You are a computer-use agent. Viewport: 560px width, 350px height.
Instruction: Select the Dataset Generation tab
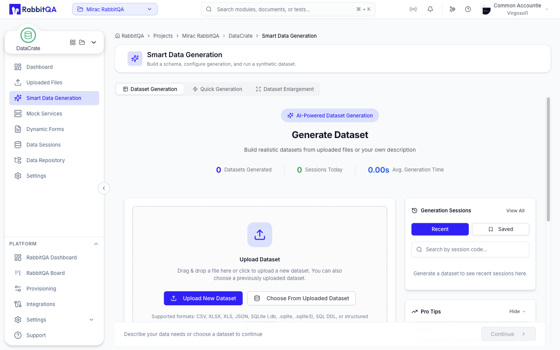pyautogui.click(x=150, y=89)
